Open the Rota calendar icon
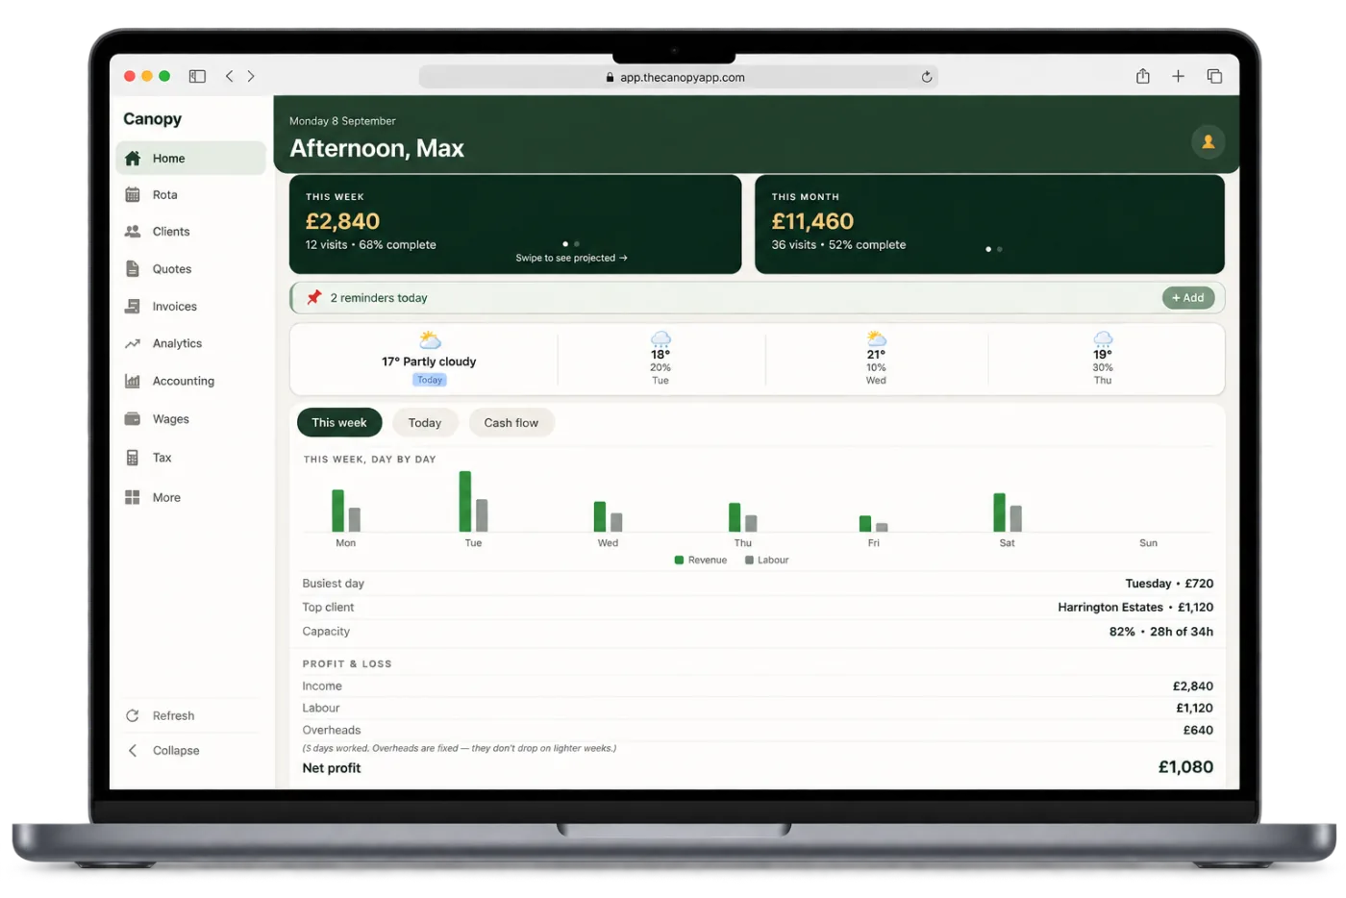This screenshot has height=898, width=1346. 133,195
